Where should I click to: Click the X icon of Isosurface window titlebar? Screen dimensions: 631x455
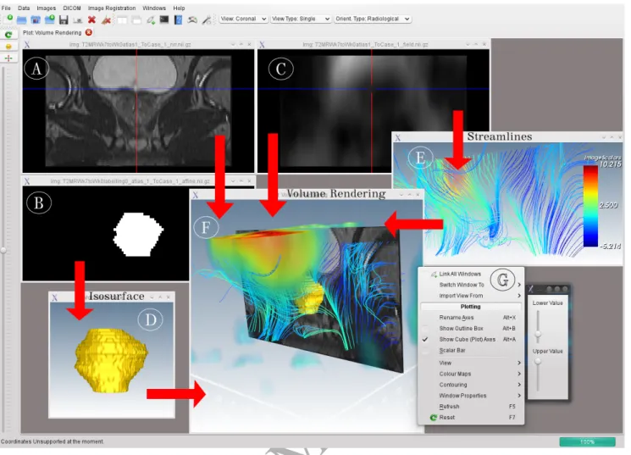point(55,297)
